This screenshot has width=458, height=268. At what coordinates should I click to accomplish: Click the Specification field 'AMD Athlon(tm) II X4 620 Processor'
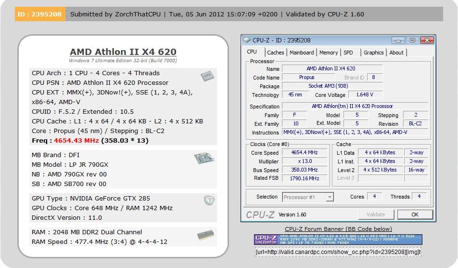(x=355, y=106)
